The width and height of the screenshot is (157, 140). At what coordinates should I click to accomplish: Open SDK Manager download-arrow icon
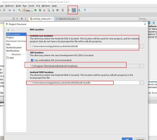coord(79,10)
